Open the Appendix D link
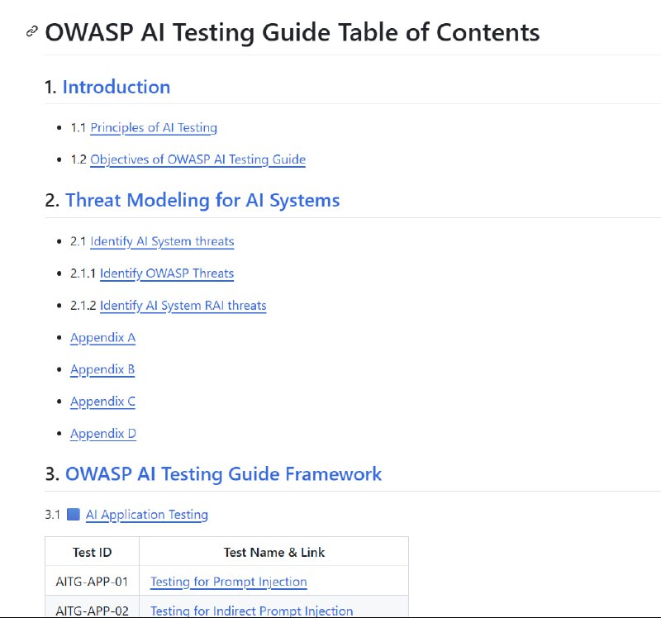This screenshot has height=618, width=661. click(x=103, y=434)
